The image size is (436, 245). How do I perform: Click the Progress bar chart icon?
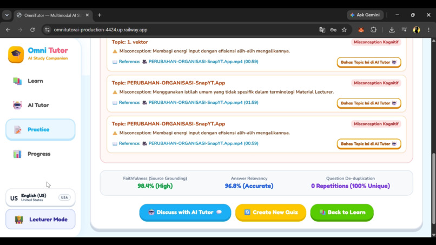(x=17, y=154)
